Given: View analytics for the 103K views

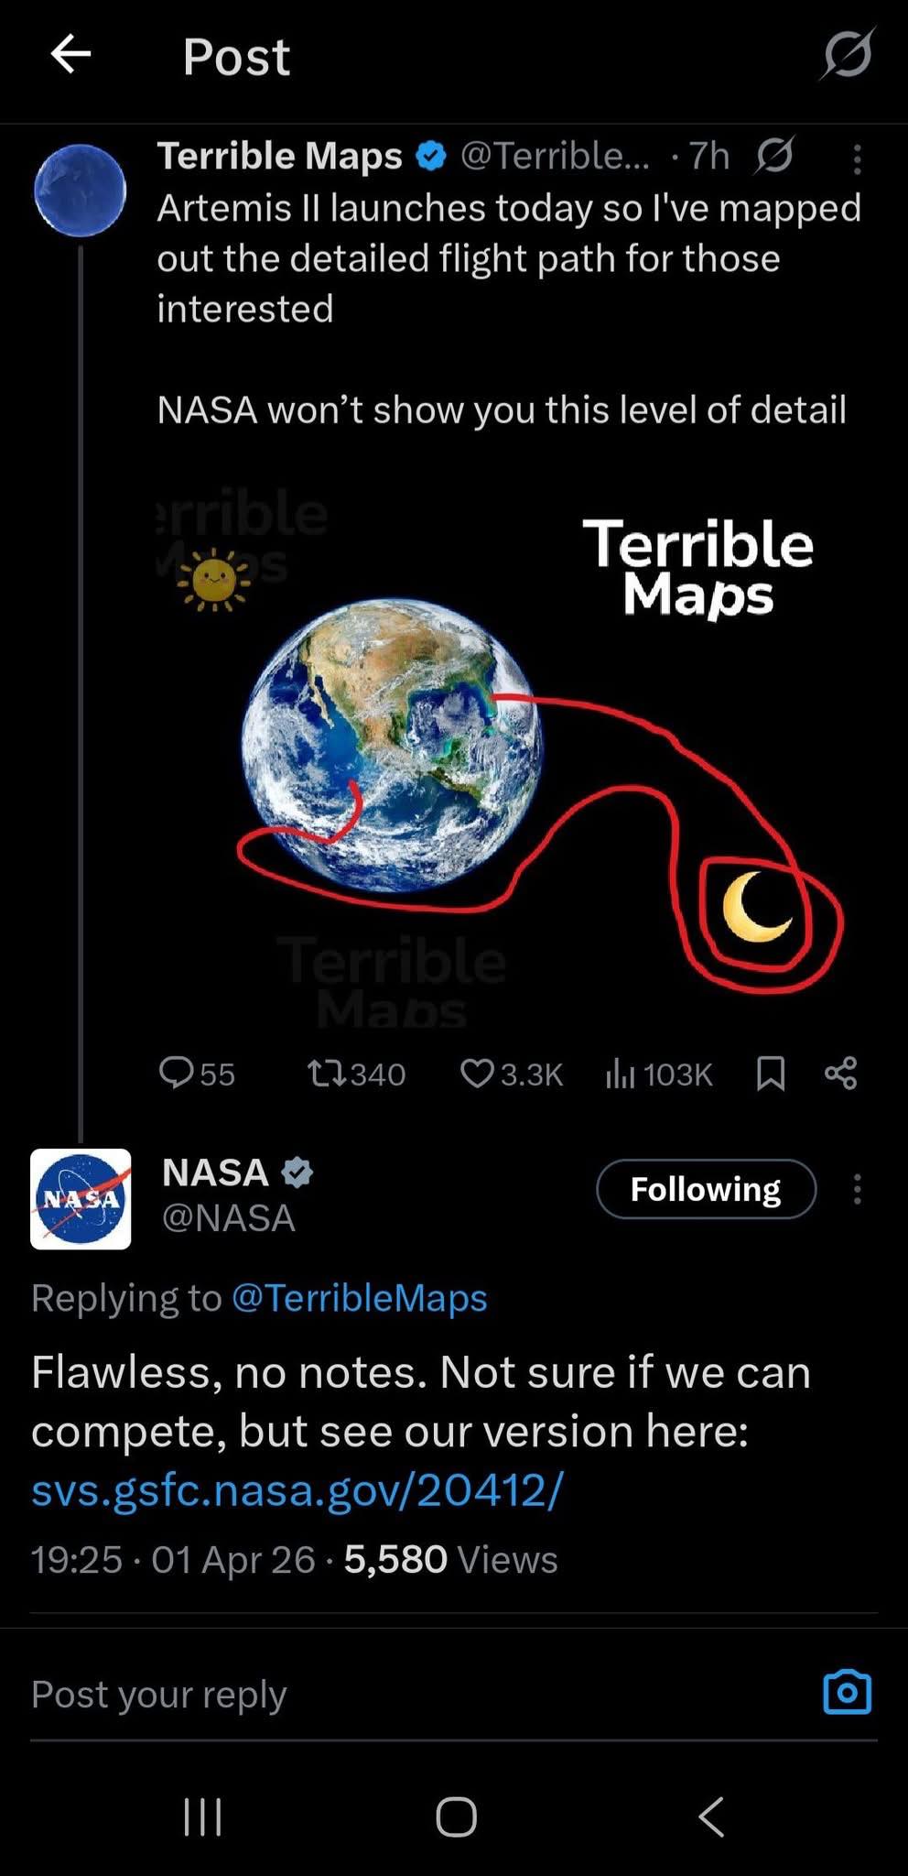Looking at the screenshot, I should click(x=659, y=1073).
